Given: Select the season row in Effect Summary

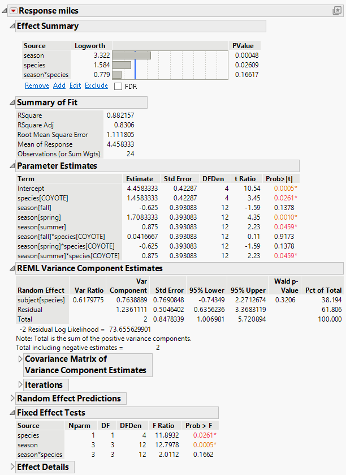Looking at the screenshot, I should (34, 55).
